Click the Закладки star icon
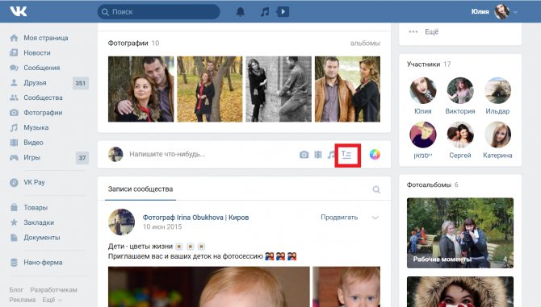Viewport: 541px width, 307px height. (x=14, y=222)
